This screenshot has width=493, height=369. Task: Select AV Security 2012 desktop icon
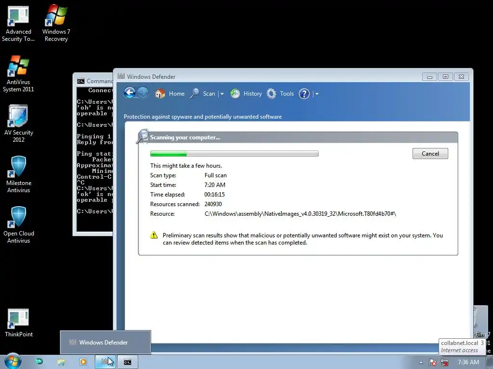(x=18, y=124)
